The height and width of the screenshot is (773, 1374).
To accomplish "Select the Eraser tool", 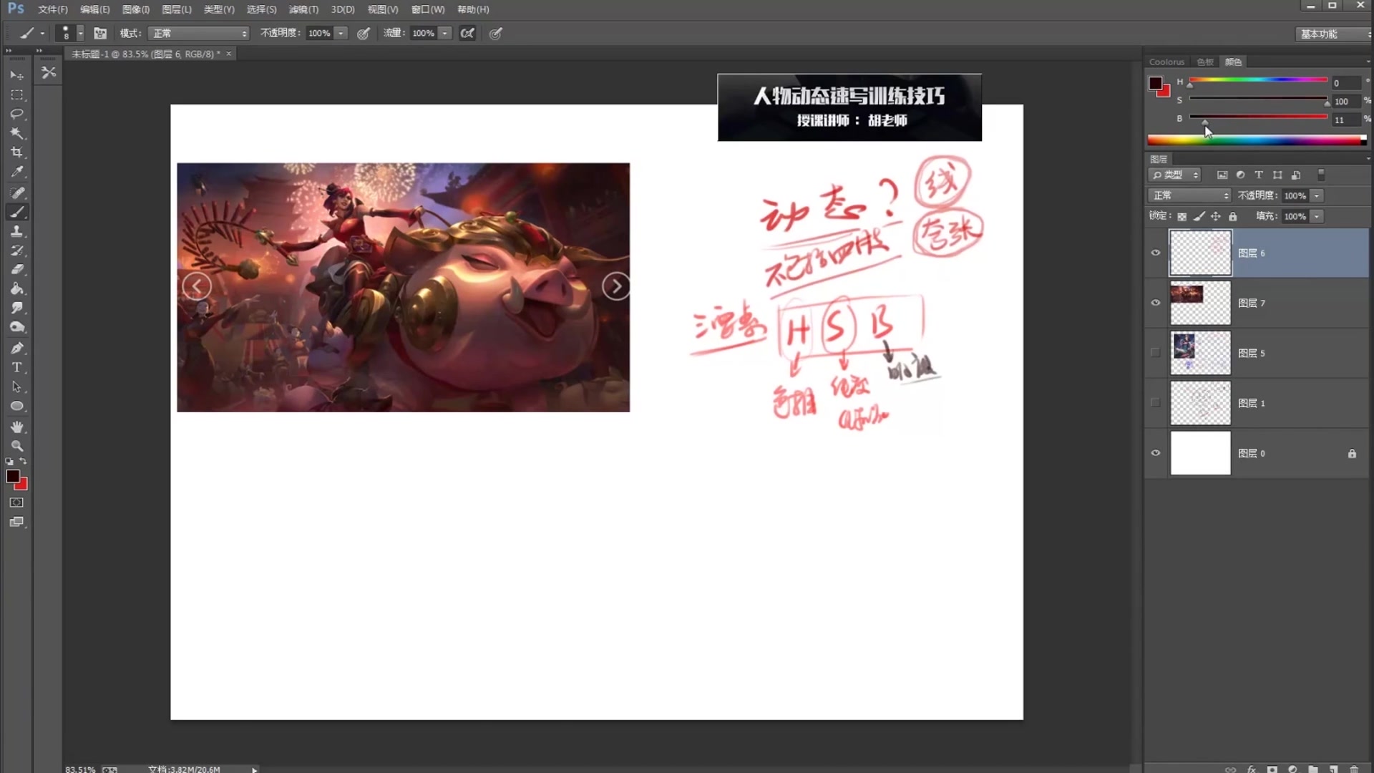I will (16, 270).
